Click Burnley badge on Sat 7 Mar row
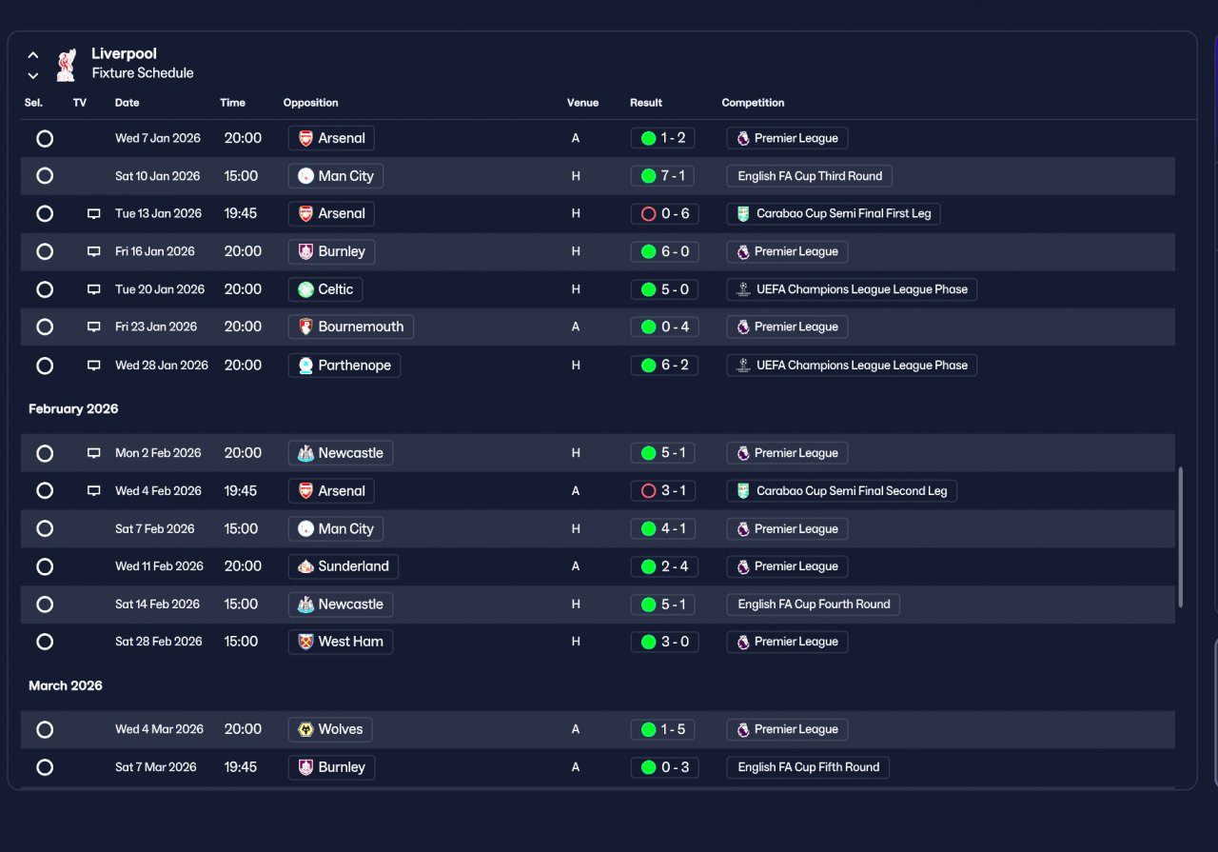This screenshot has width=1218, height=852. [x=305, y=767]
